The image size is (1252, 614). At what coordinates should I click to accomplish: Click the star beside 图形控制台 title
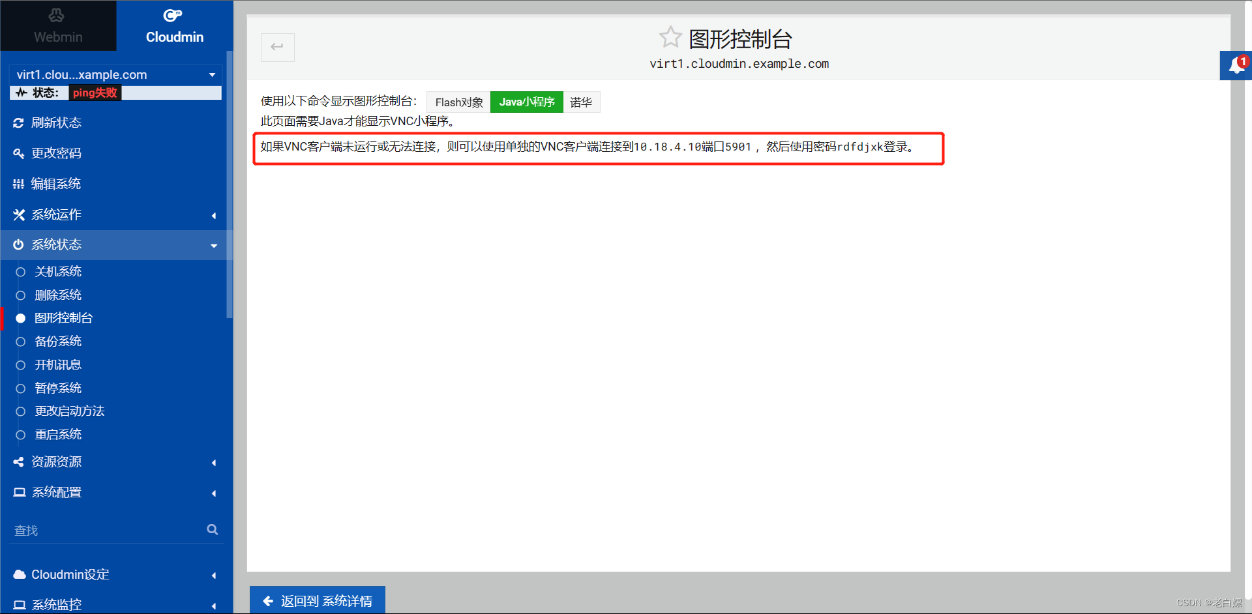[x=671, y=38]
